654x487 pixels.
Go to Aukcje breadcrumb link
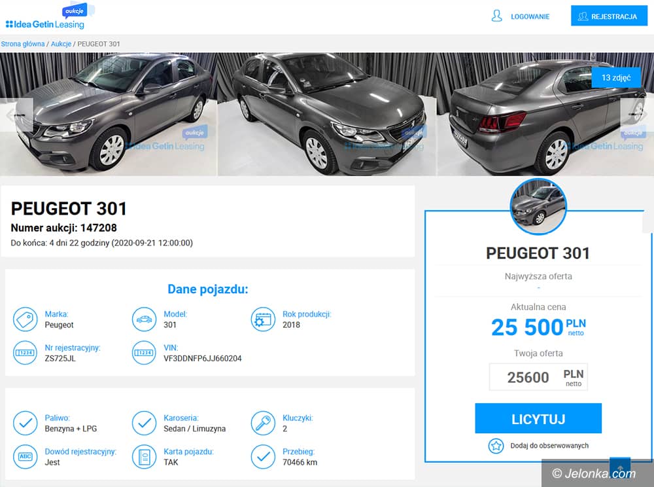pyautogui.click(x=61, y=44)
